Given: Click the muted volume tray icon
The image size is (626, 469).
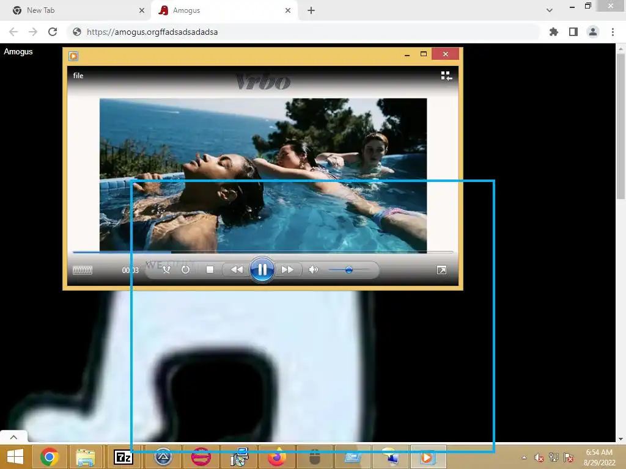Looking at the screenshot, I should pos(539,457).
